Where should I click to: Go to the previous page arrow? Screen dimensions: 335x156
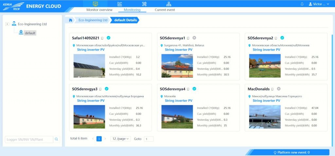[93, 139]
